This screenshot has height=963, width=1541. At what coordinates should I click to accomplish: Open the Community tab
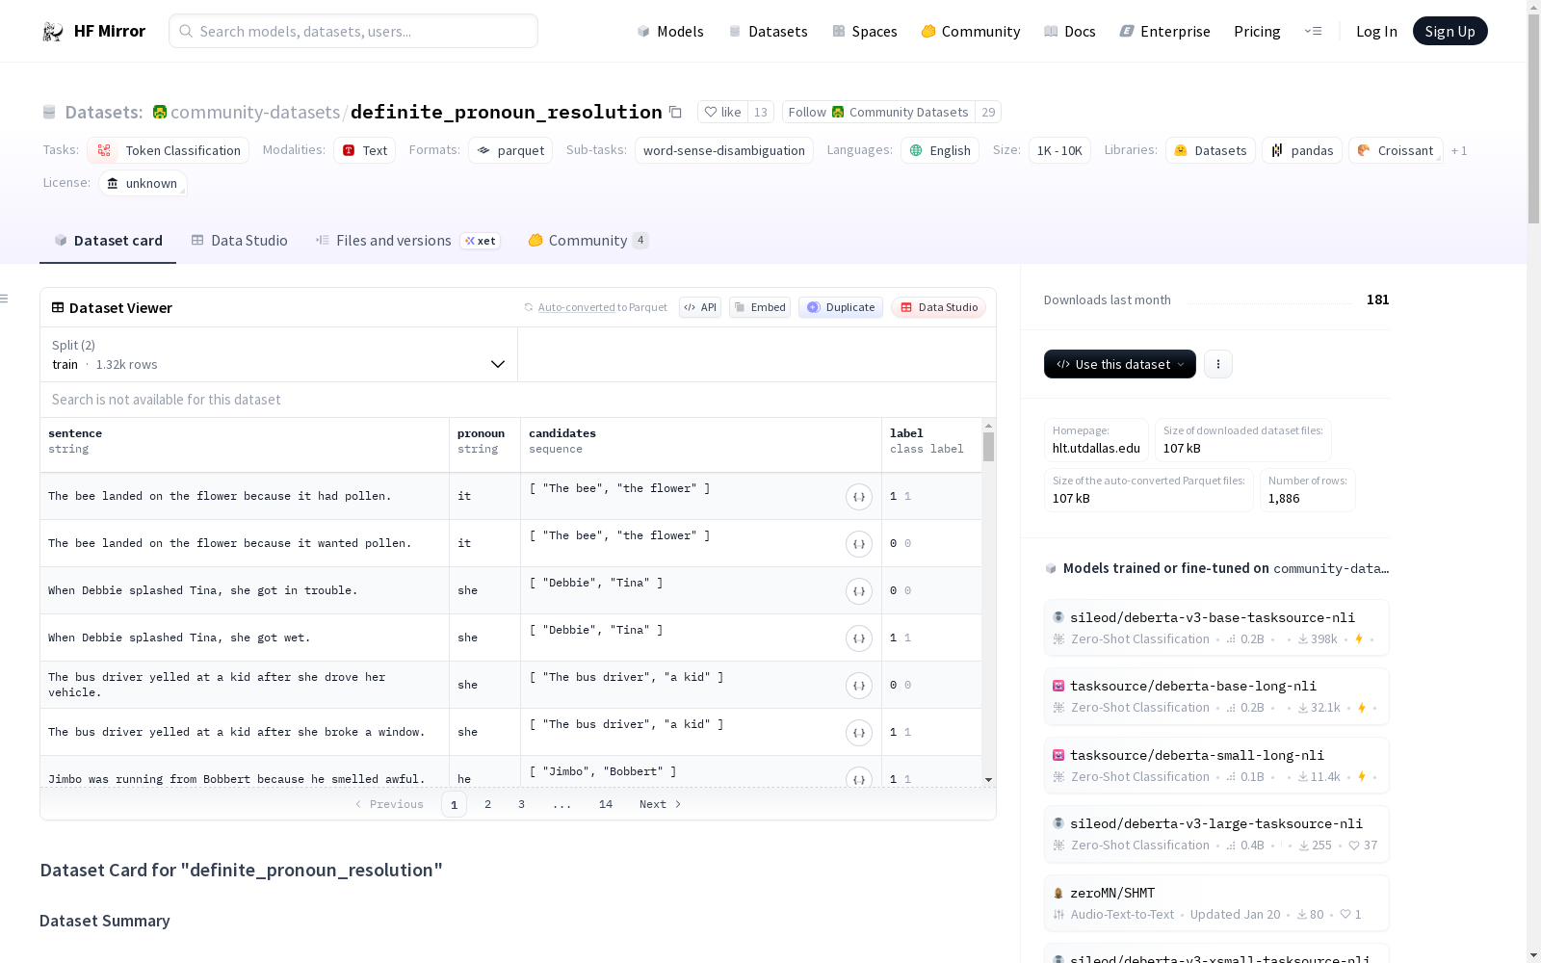(587, 241)
